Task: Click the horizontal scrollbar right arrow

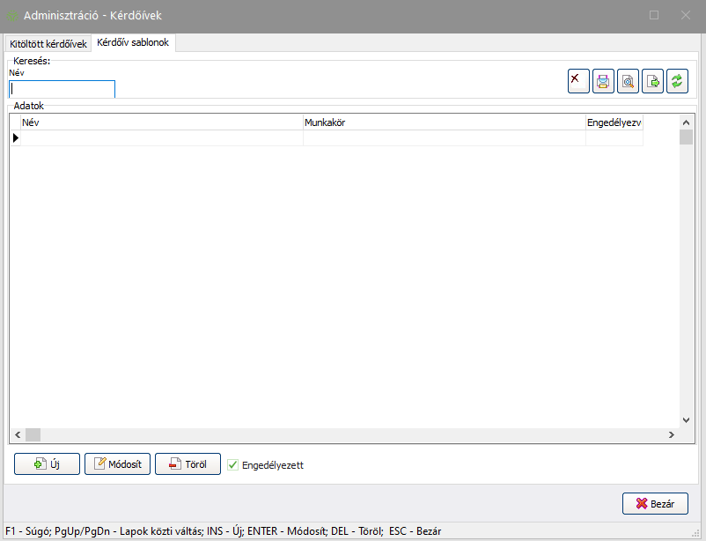Action: click(671, 434)
